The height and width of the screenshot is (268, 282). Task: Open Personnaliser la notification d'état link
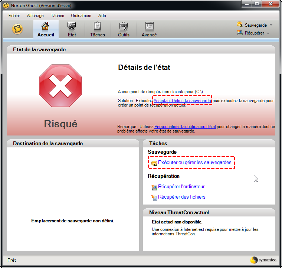coord(185,127)
